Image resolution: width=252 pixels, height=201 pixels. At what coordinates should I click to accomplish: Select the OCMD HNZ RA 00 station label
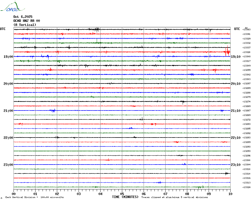(27, 21)
